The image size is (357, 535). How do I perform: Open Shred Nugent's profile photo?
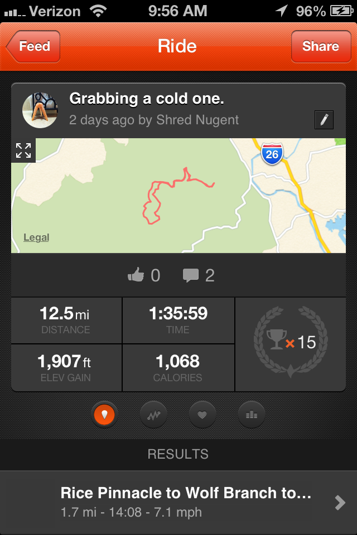[40, 110]
